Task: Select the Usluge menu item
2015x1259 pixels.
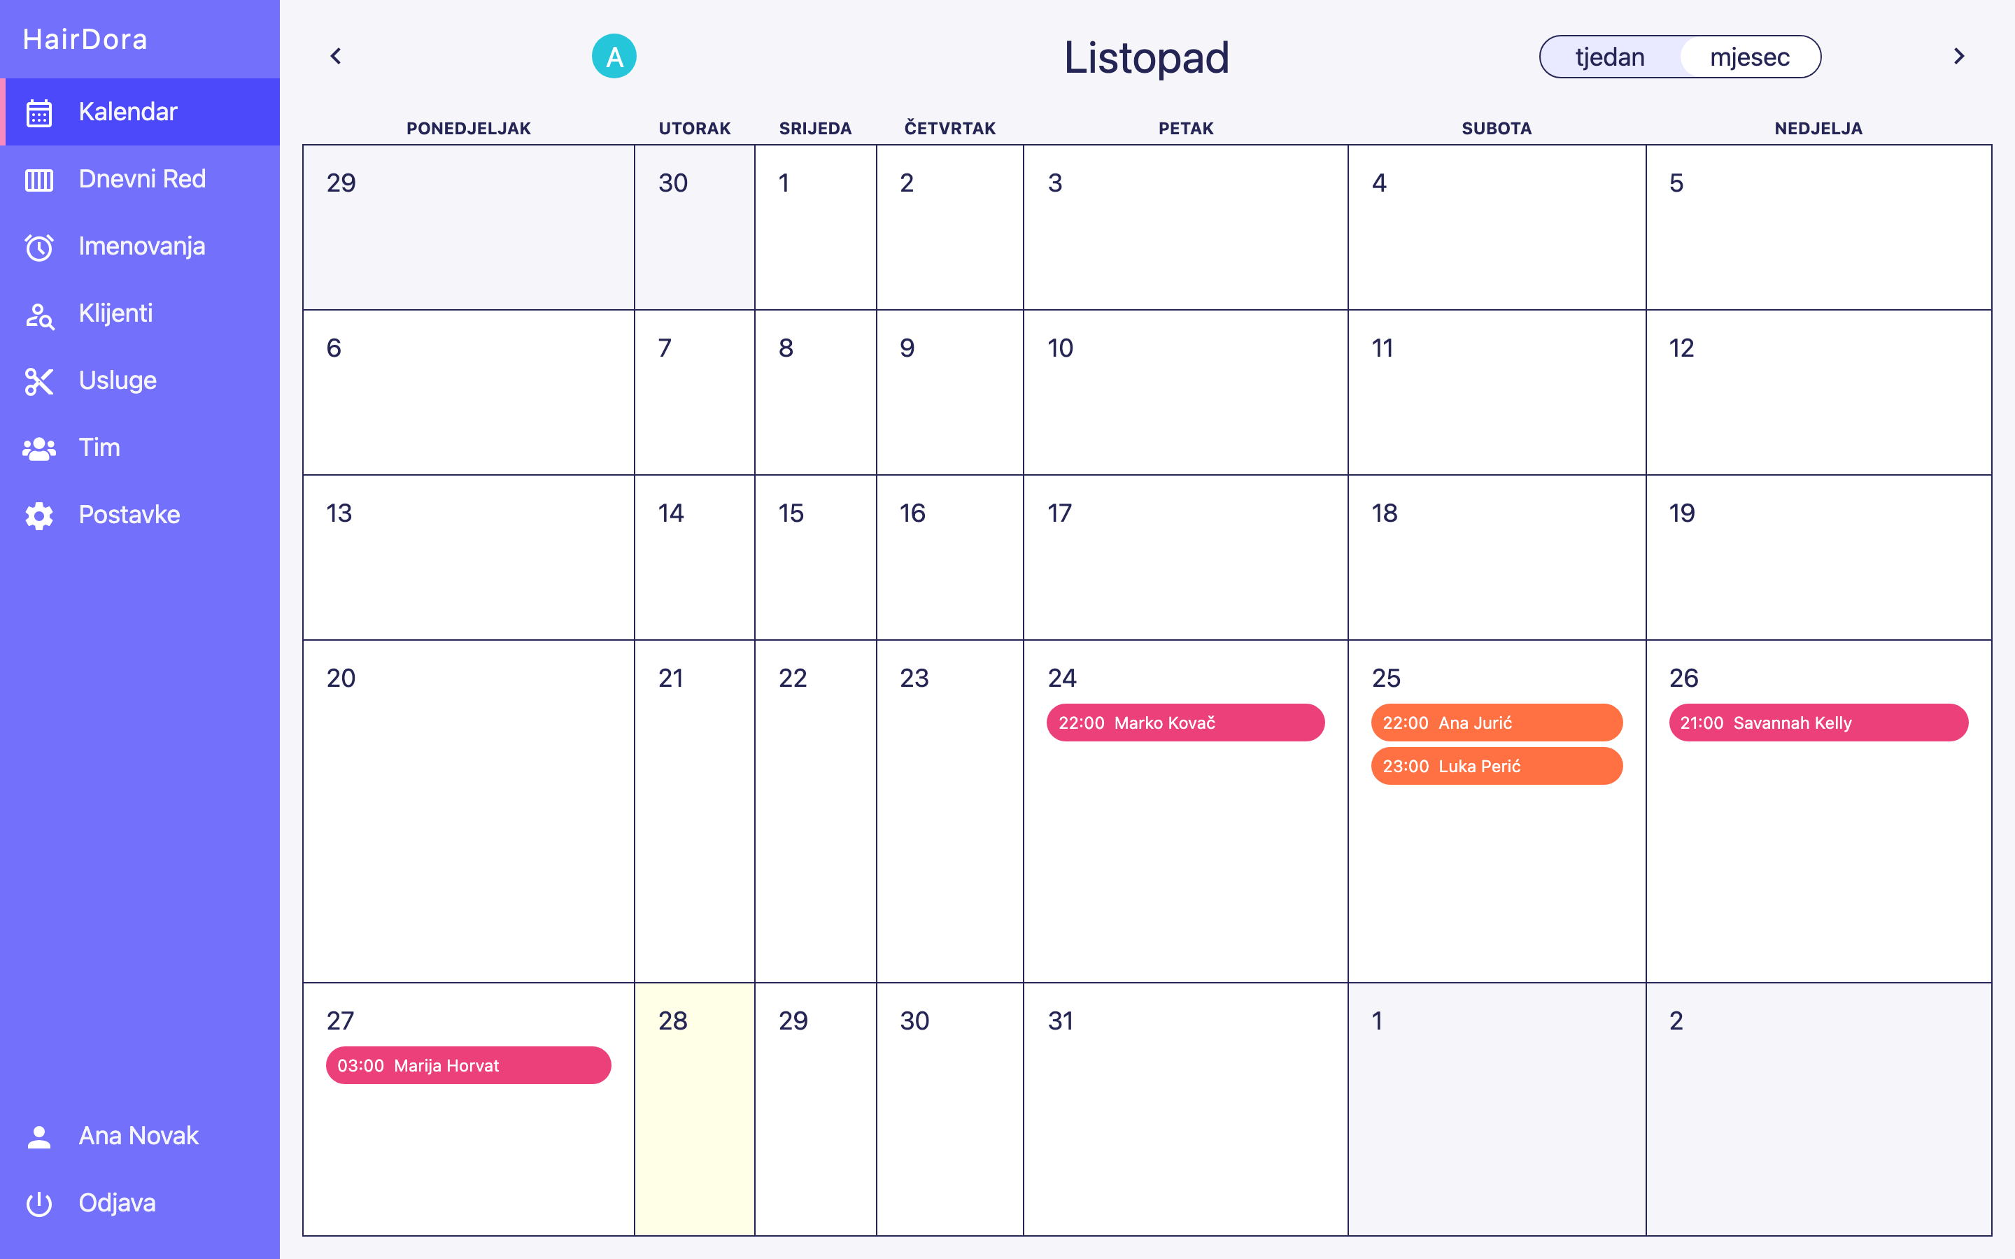Action: (x=118, y=380)
